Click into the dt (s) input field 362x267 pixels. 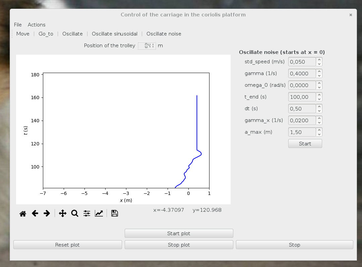pos(302,109)
